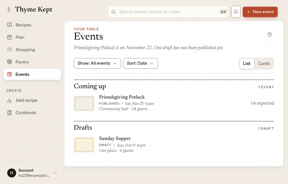Click the Coming up section heading

click(90, 86)
